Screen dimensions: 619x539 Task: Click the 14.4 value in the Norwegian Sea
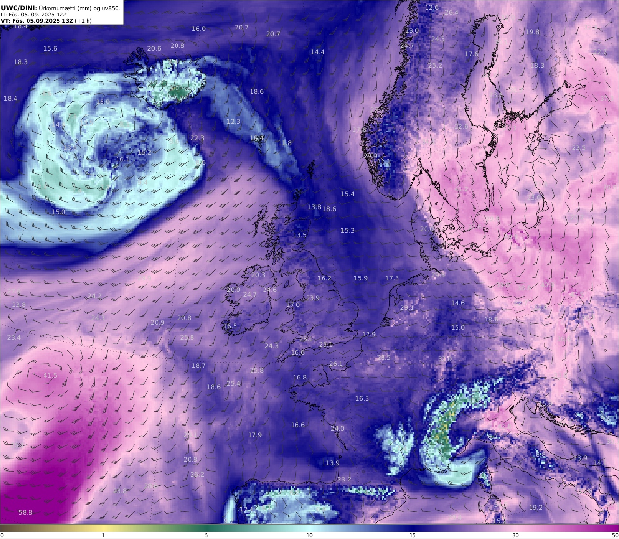tap(318, 52)
